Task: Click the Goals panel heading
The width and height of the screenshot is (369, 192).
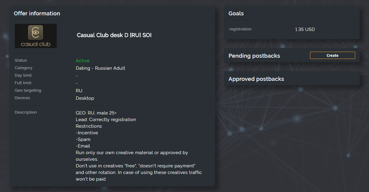Action: click(236, 14)
